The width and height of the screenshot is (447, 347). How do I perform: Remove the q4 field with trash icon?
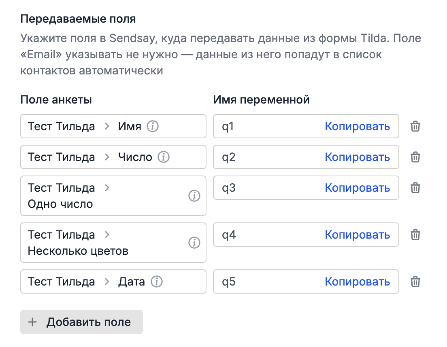(x=415, y=235)
